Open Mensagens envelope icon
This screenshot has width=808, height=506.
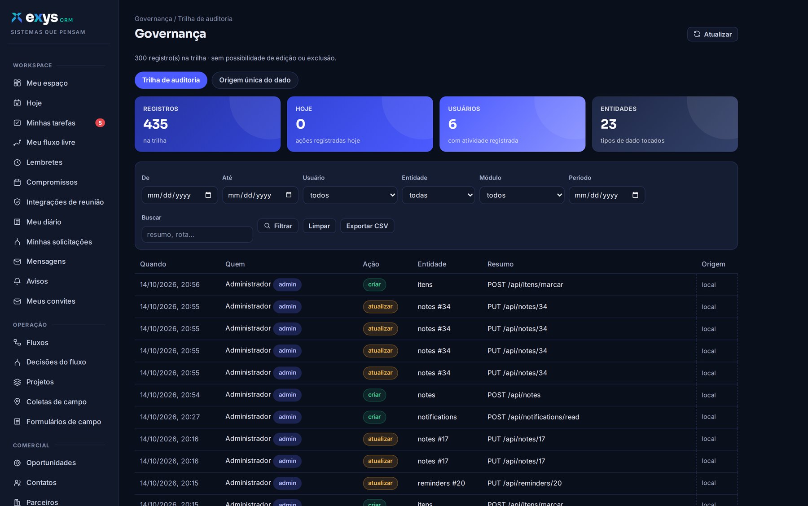(x=17, y=262)
